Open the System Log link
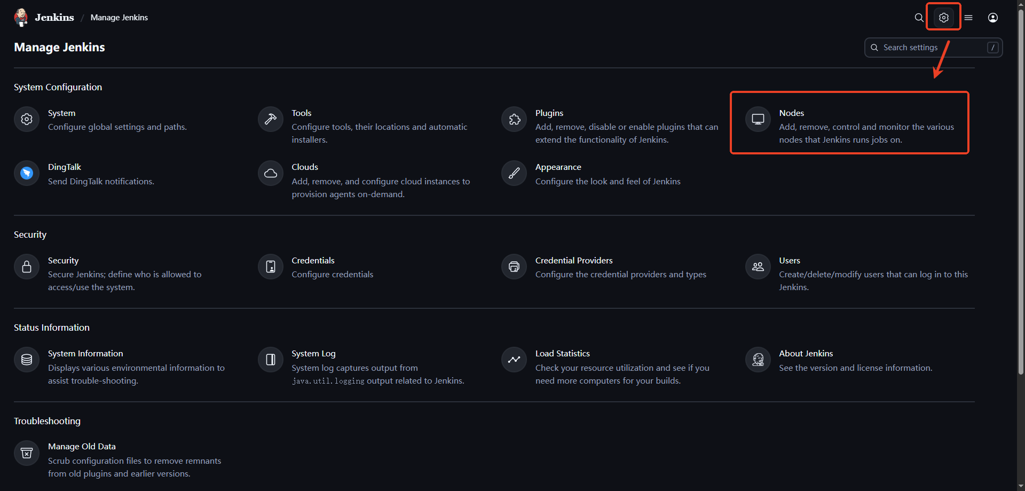Image resolution: width=1025 pixels, height=491 pixels. tap(313, 354)
